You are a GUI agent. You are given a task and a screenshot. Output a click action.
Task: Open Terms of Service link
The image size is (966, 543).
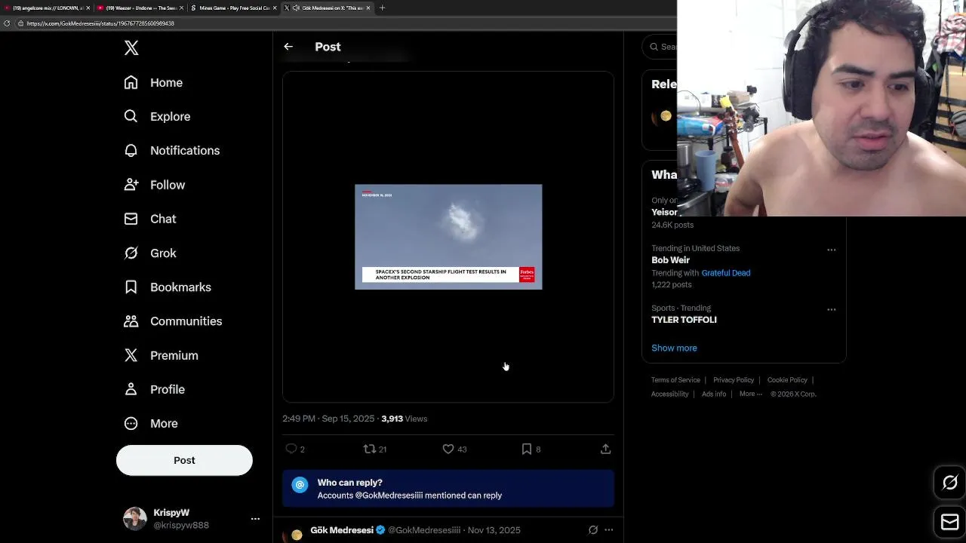pos(675,380)
